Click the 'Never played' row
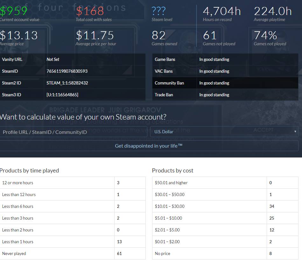This screenshot has width=302, height=263. coord(73,253)
